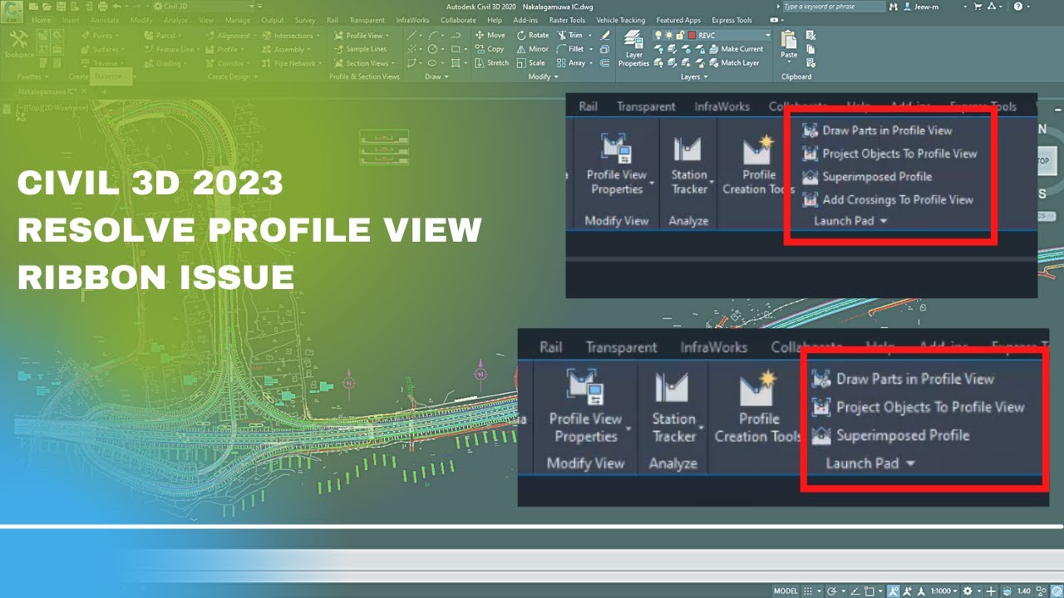Toggle MODEL space button in status bar
The width and height of the screenshot is (1064, 598).
click(x=786, y=591)
